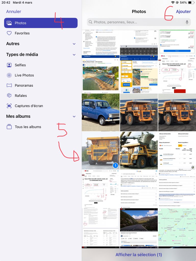Open Afficher la sélection (1) link
Viewport: 196px width, 261px height.
point(139,254)
